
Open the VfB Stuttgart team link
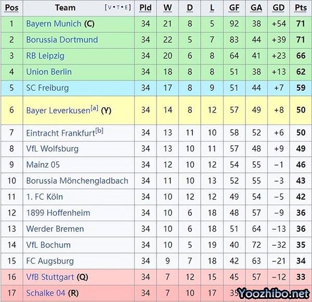click(x=50, y=277)
